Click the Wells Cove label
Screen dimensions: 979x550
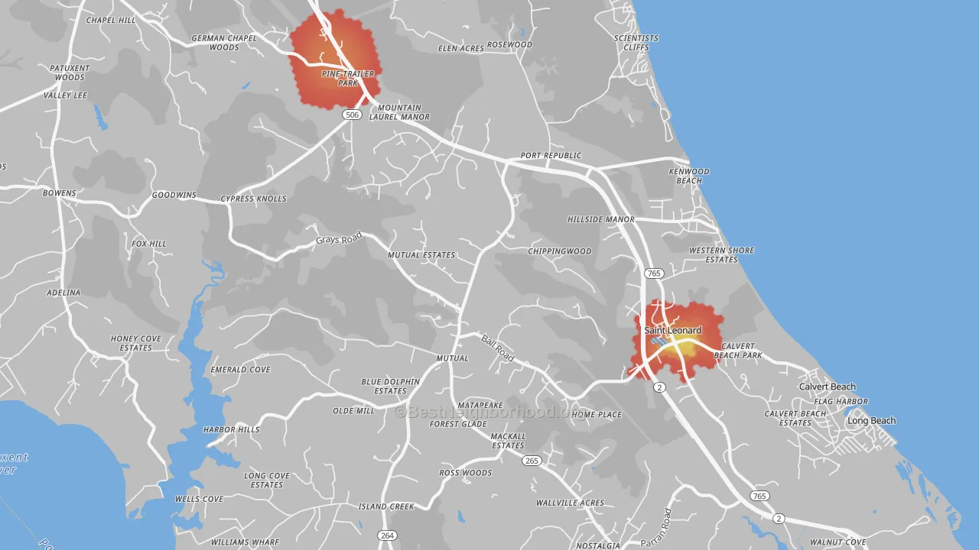pyautogui.click(x=199, y=500)
